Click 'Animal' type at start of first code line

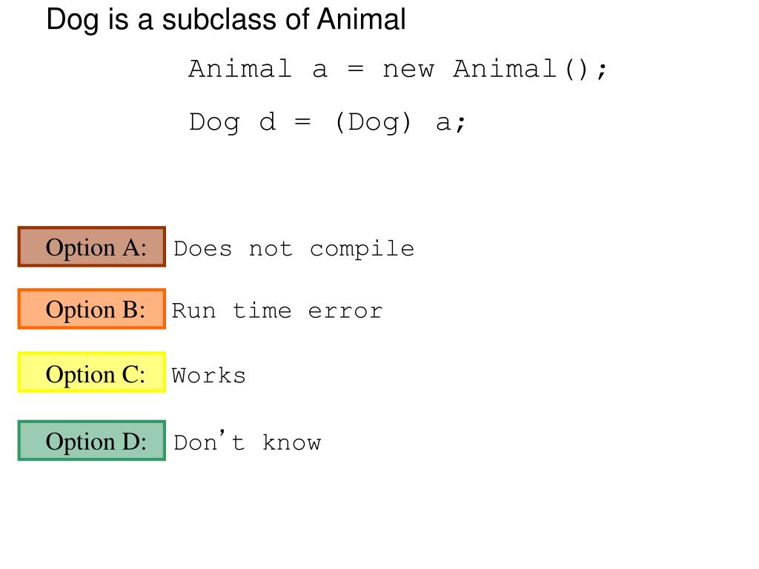[x=240, y=69]
